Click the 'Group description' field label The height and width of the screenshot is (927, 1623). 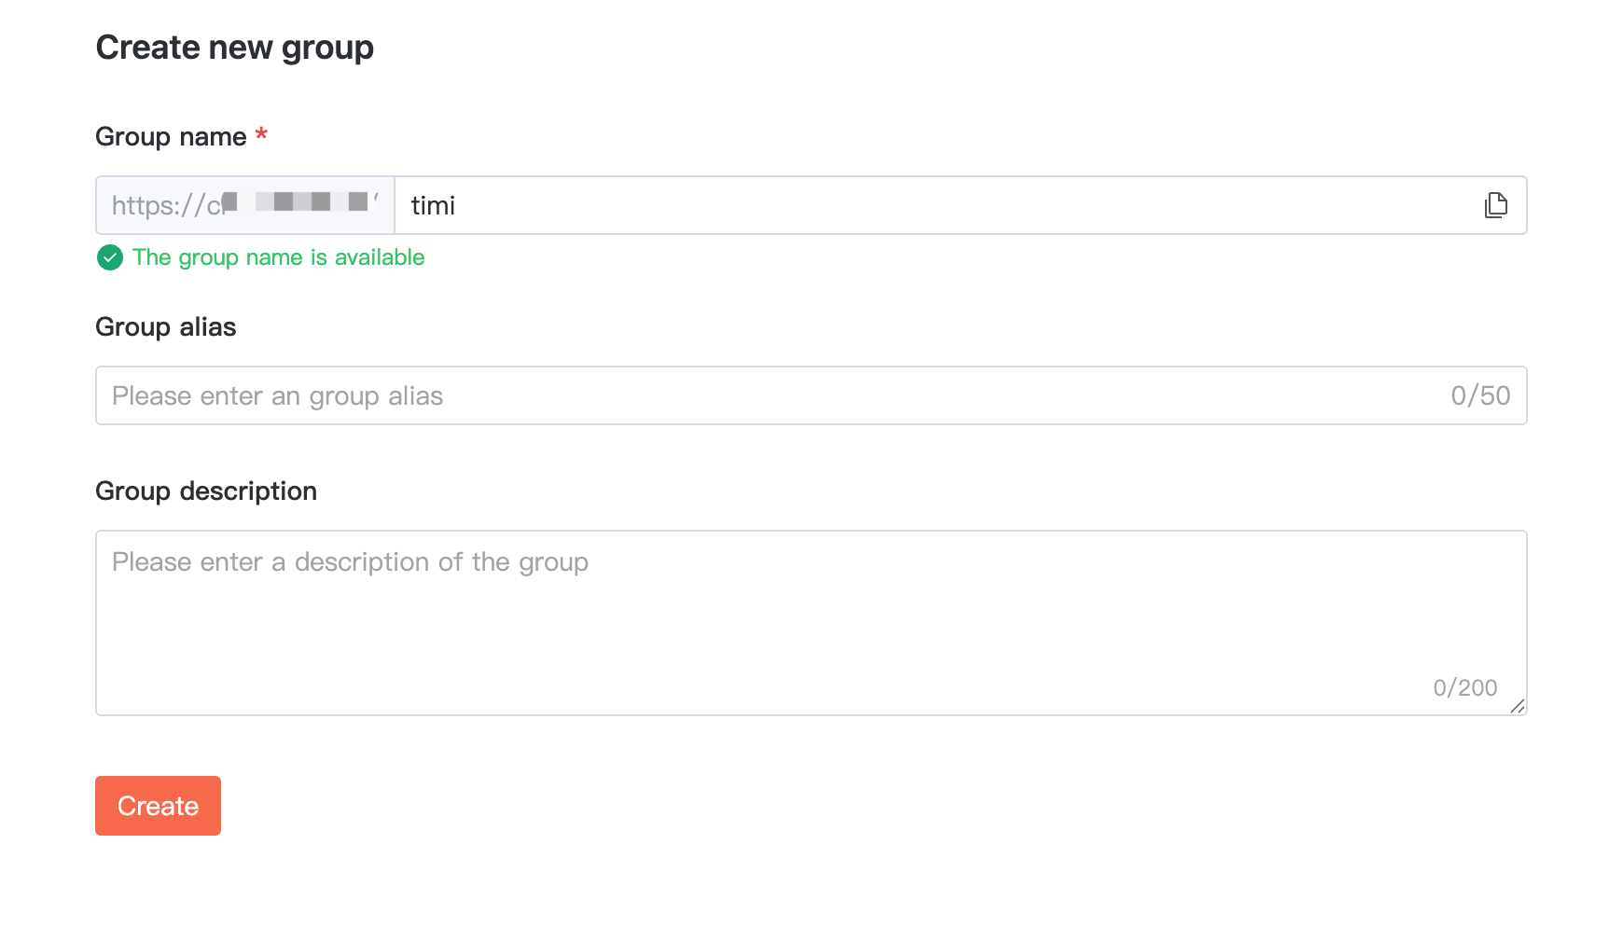tap(206, 491)
